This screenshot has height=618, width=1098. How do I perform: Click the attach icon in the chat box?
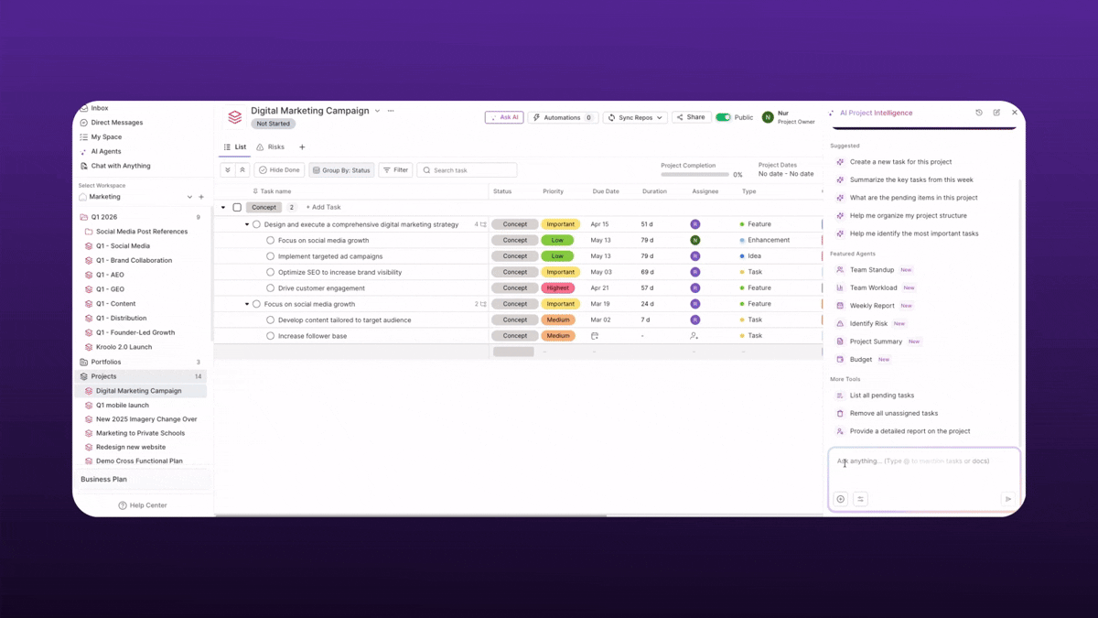(x=841, y=498)
